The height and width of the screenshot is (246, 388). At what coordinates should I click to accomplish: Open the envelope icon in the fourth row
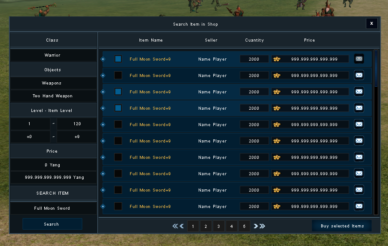pos(359,108)
